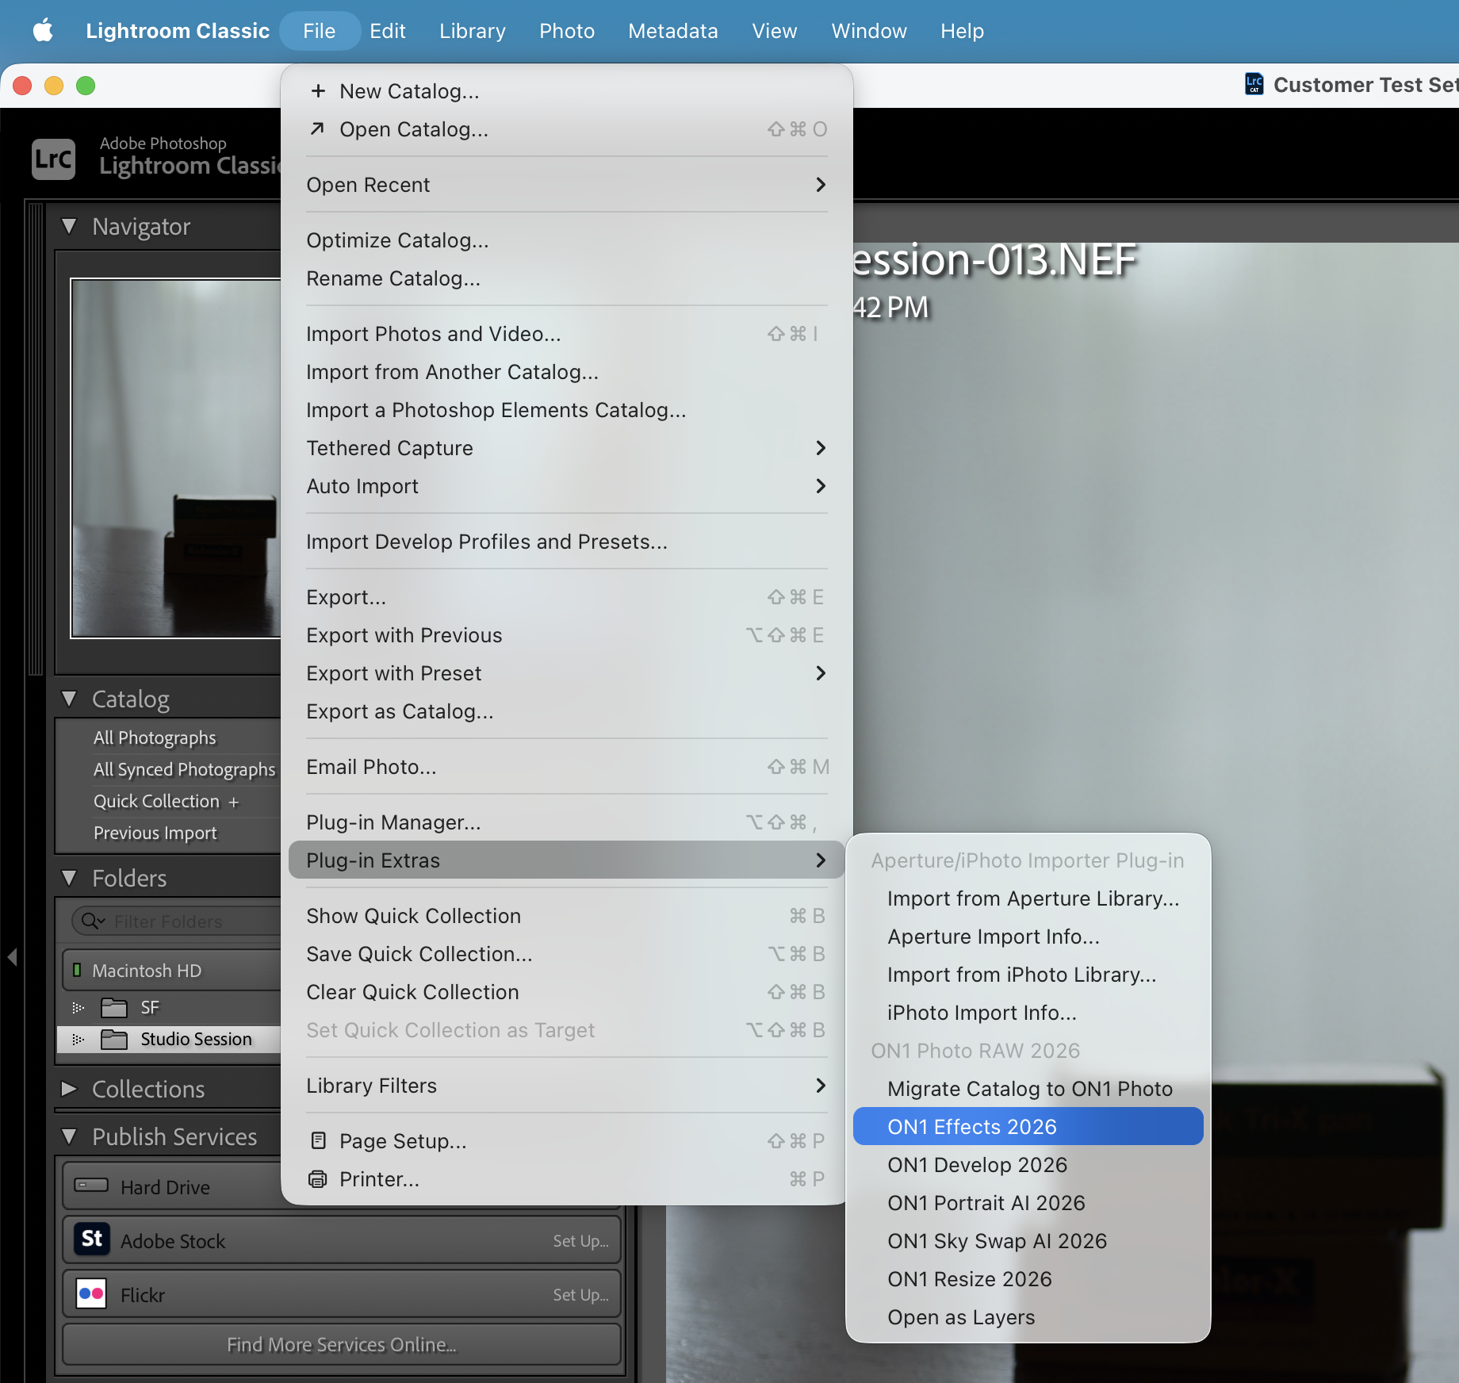
Task: Click the Macintosh HD volume bar
Action: 171,970
